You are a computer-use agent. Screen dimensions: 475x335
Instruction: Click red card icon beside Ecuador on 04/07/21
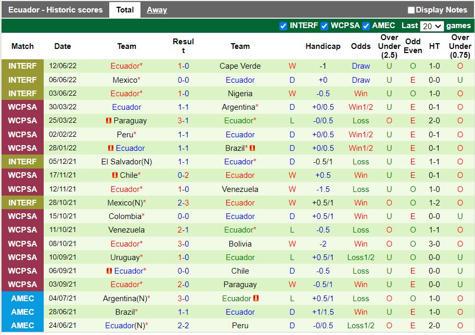coord(256,299)
